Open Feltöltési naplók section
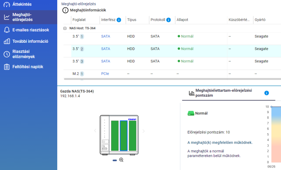The height and width of the screenshot is (170, 281). (28, 67)
